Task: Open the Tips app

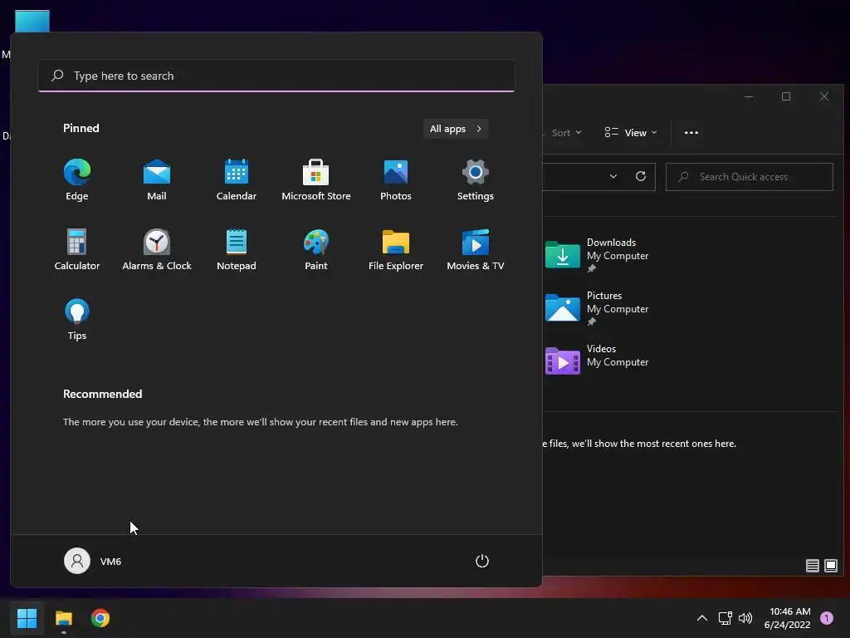Action: (x=77, y=320)
